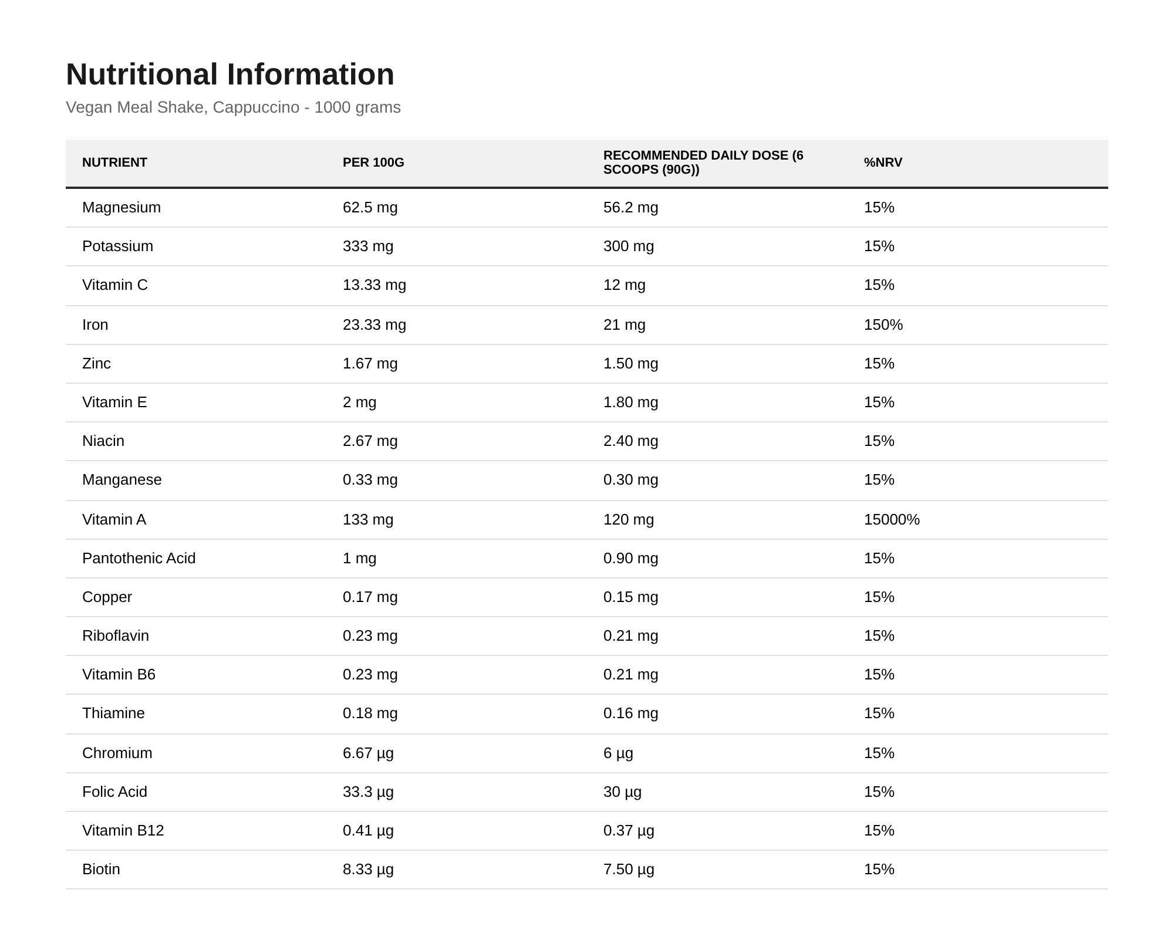Click the Recommended Daily Dose column header

tap(703, 163)
